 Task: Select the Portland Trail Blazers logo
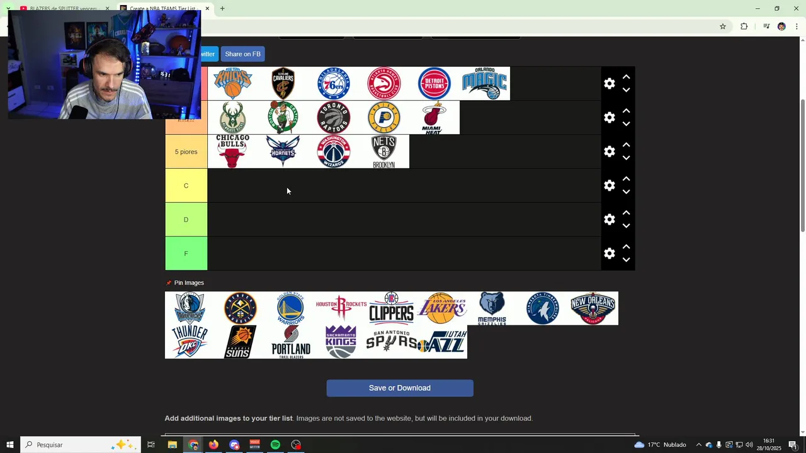[x=291, y=342]
